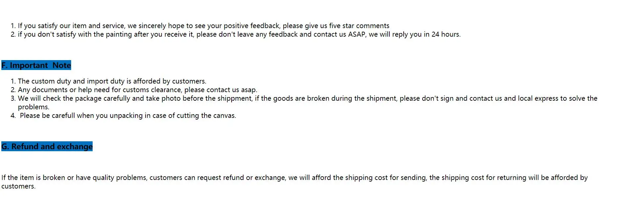Click the text '24 hours' in feedback item two
618x208 pixels.
coord(445,34)
